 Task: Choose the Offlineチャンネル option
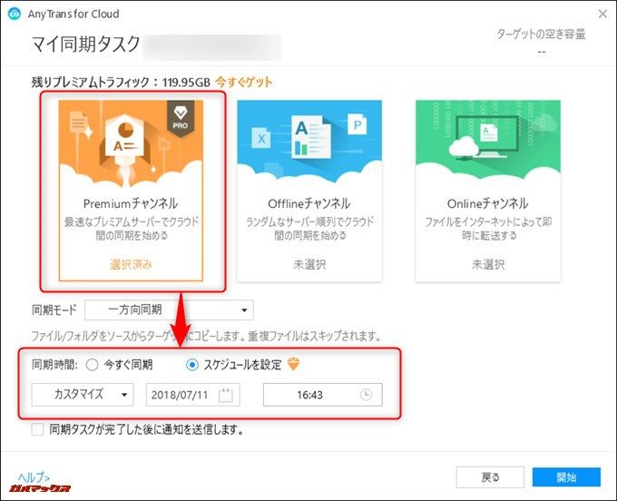click(x=309, y=203)
